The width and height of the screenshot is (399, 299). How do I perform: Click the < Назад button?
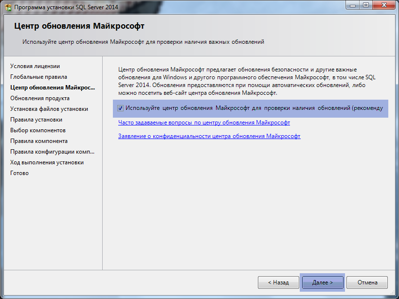pyautogui.click(x=278, y=282)
